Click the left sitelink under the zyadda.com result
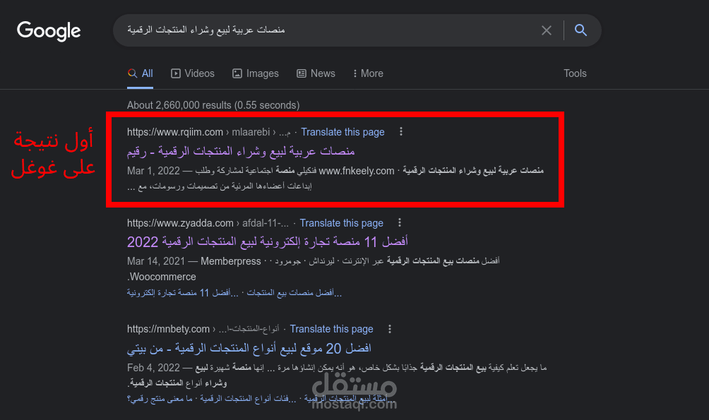 [183, 293]
